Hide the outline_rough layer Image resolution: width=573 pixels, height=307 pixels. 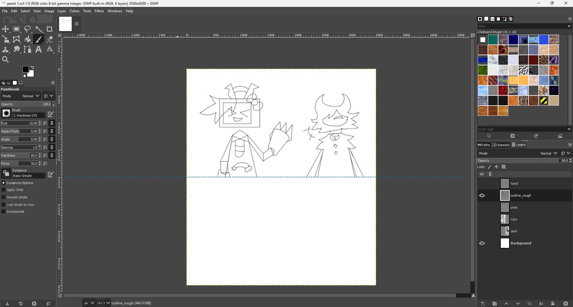click(482, 195)
